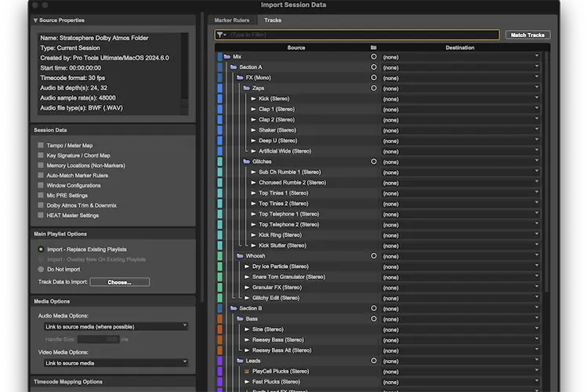Click the Kick (Stereo) track type icon
Image resolution: width=588 pixels, height=392 pixels.
253,99
